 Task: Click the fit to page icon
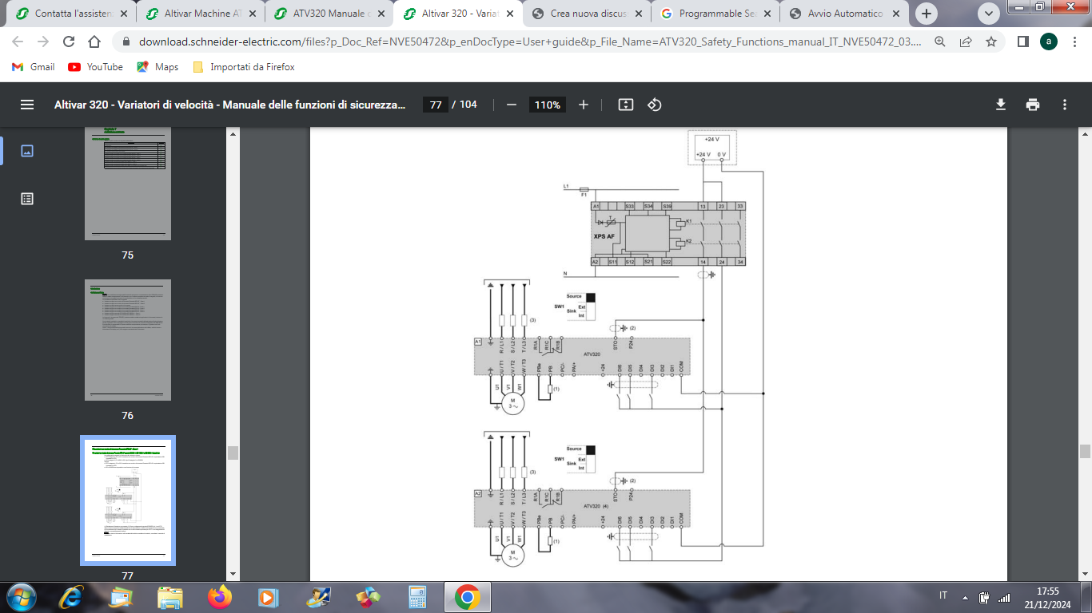(x=626, y=105)
